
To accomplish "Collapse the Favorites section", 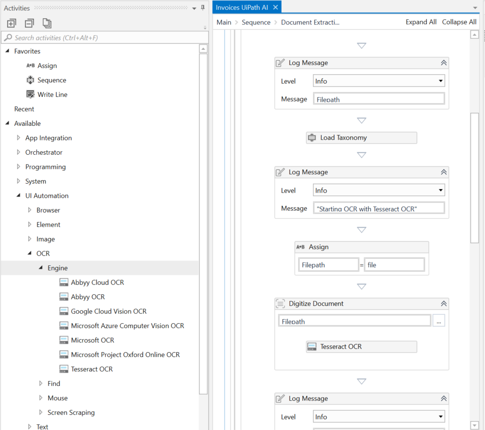I will 8,51.
